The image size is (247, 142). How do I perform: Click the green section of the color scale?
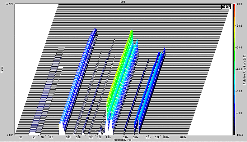[234, 47]
